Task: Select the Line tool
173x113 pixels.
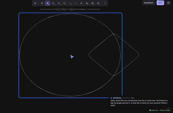Action: point(76,3)
